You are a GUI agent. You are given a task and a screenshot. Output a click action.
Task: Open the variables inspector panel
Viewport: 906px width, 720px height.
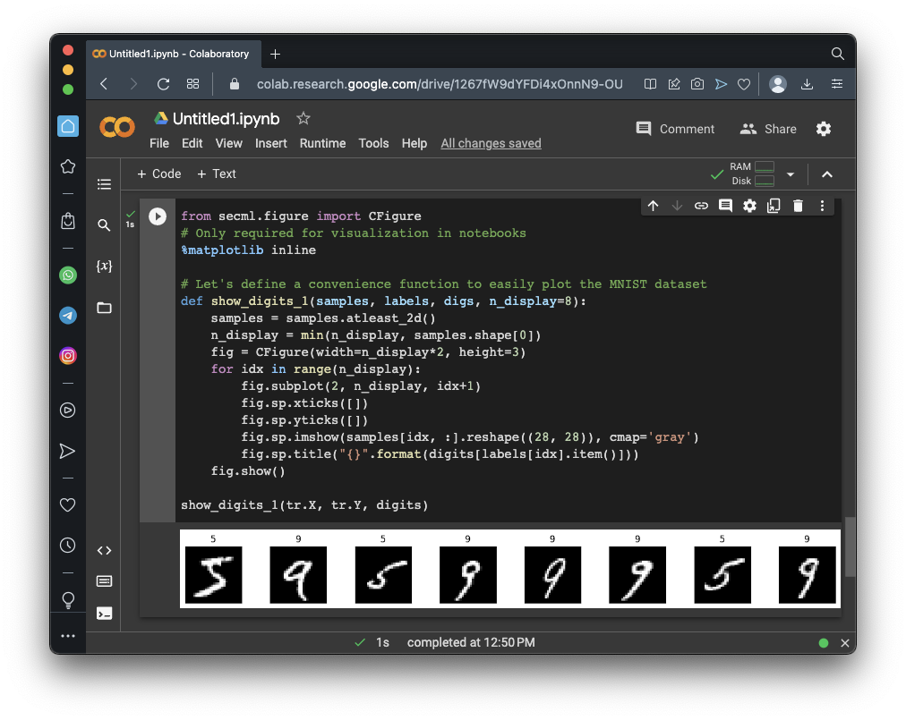tap(104, 267)
